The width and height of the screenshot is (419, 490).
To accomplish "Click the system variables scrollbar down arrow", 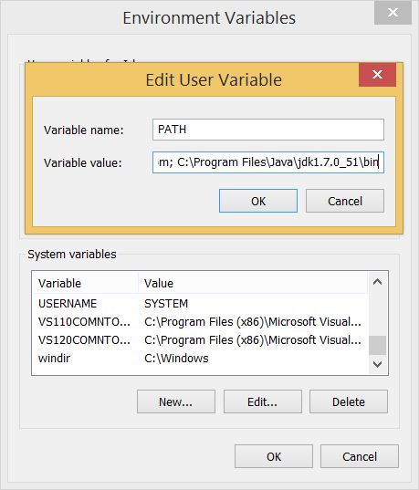I will point(377,364).
